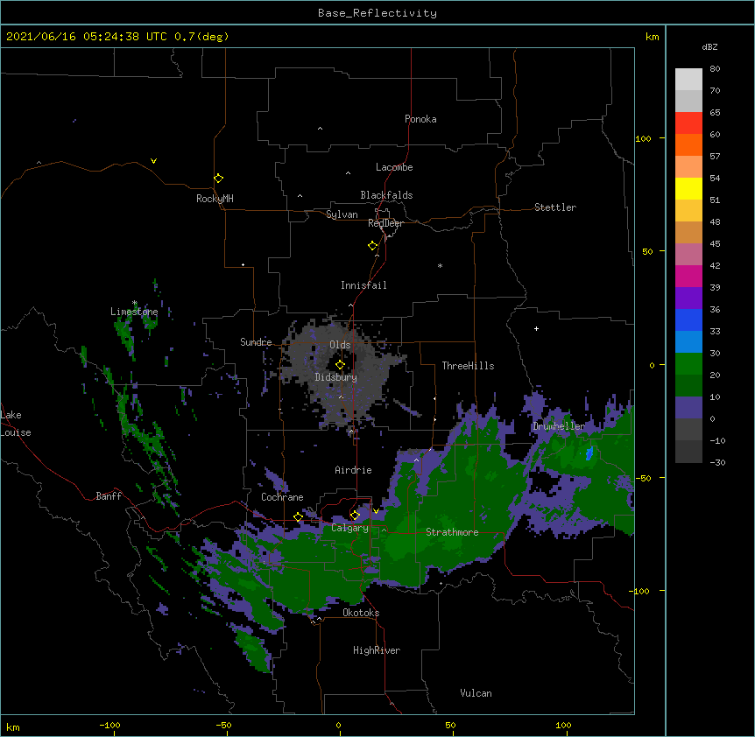755x737 pixels.
Task: Click the Didsbury label
Action: point(336,377)
